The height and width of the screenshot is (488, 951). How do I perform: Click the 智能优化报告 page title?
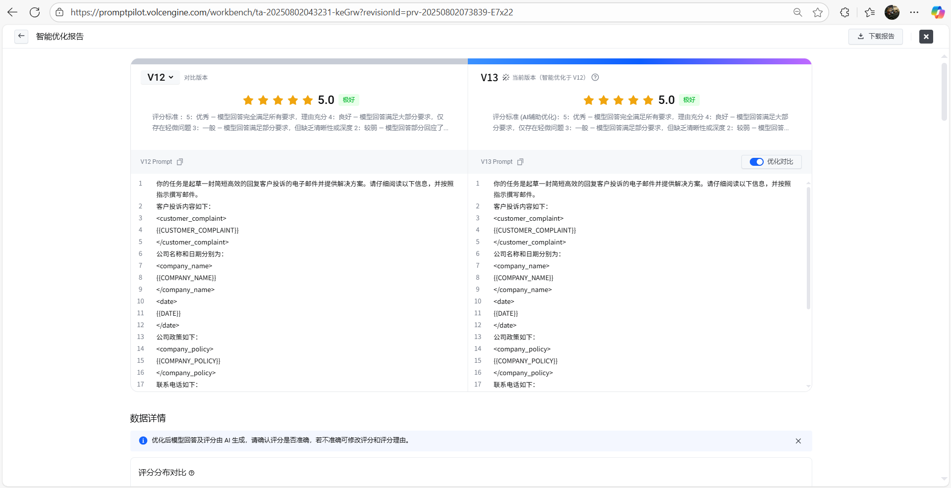pyautogui.click(x=60, y=37)
